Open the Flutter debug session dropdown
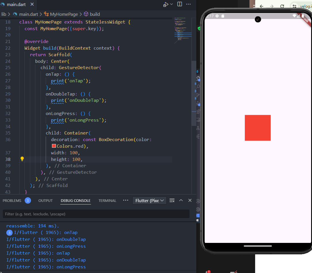Viewport: 312px width, 273px height. point(150,200)
